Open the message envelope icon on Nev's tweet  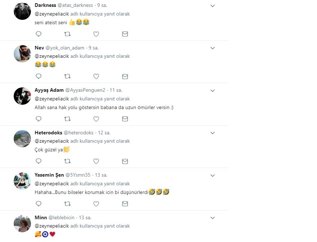(125, 76)
